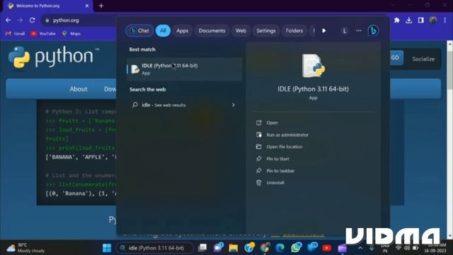Click the taskbar search box
The width and height of the screenshot is (453, 255).
(x=154, y=248)
